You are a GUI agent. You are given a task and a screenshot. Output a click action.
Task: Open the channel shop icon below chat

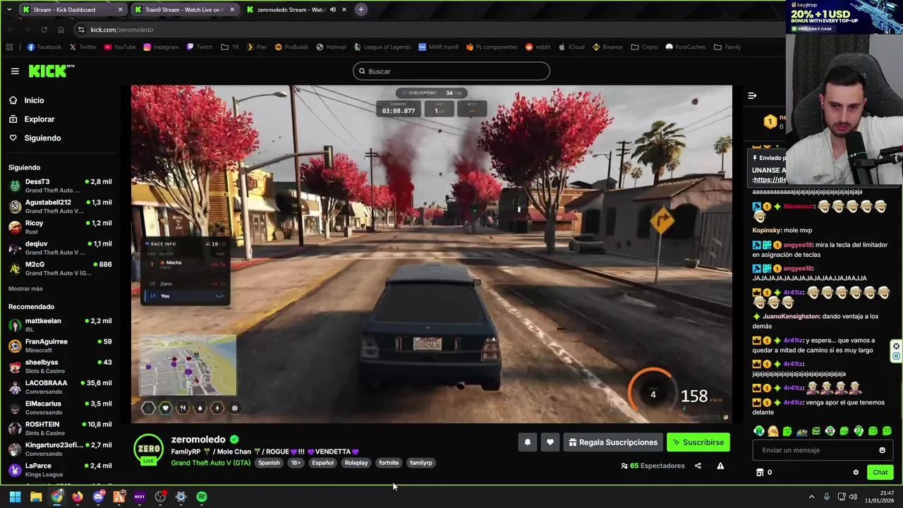(760, 473)
